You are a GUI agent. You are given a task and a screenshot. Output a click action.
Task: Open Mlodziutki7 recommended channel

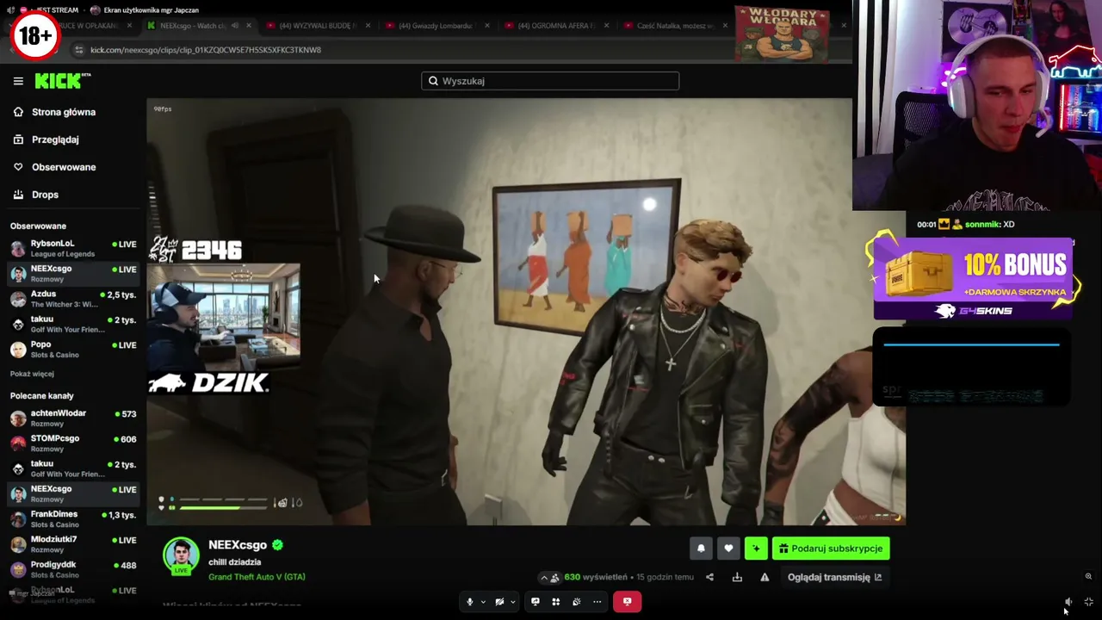[73, 543]
